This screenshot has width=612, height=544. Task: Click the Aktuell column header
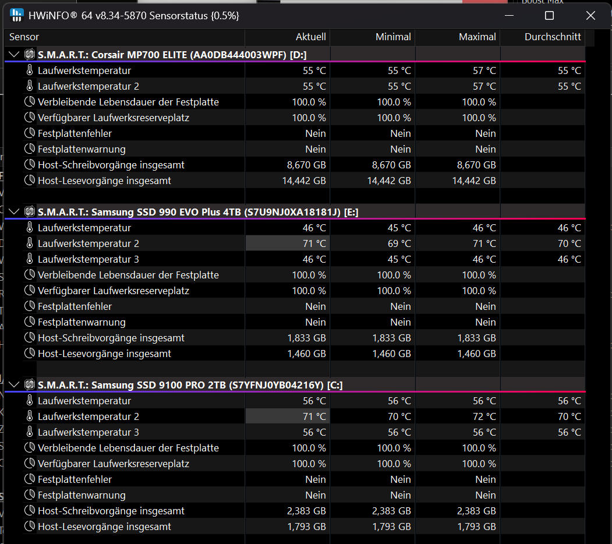coord(288,37)
